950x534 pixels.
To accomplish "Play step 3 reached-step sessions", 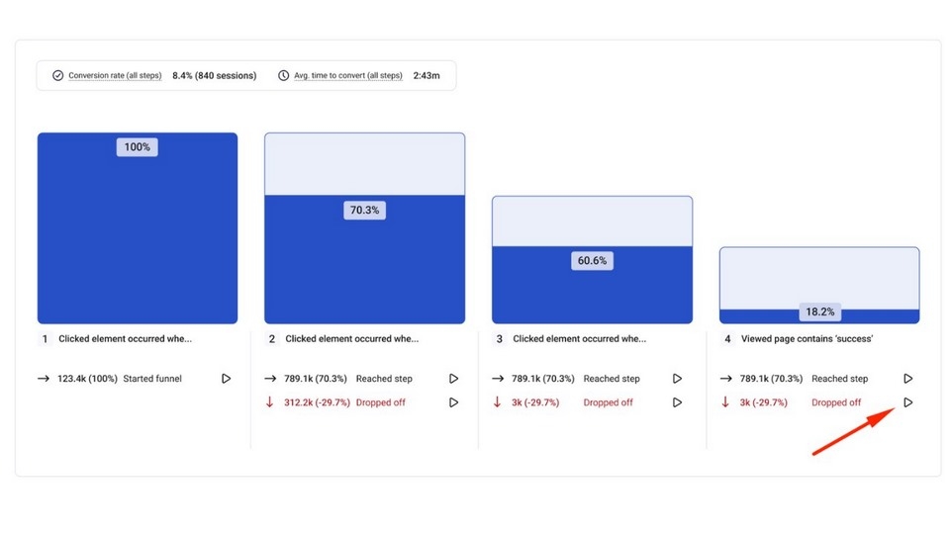I will coord(678,379).
